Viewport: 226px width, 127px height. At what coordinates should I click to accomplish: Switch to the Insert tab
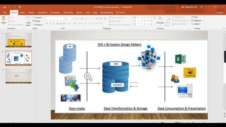[x=22, y=13]
